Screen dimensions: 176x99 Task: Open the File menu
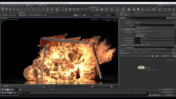[2, 5]
